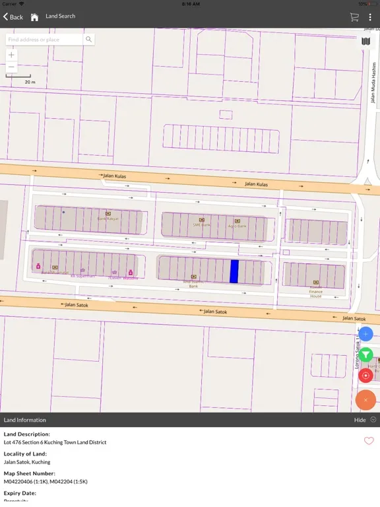
Task: Tap the 7Eleven store icon
Action: (x=114, y=272)
